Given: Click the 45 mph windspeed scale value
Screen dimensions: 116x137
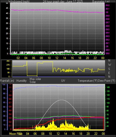Looking at the screenshot, I should click(x=7, y=8).
